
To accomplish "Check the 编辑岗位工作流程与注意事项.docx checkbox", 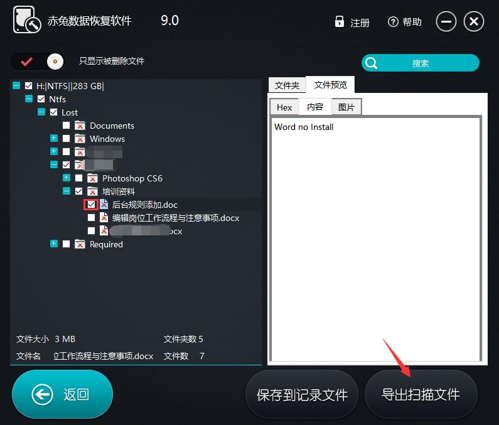I will coord(92,218).
